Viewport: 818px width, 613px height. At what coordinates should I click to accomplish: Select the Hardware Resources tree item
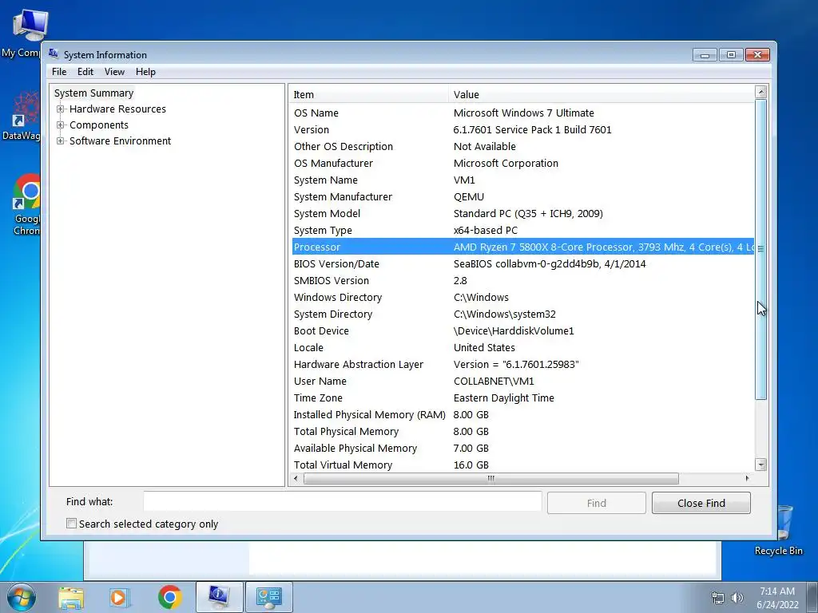(x=117, y=109)
